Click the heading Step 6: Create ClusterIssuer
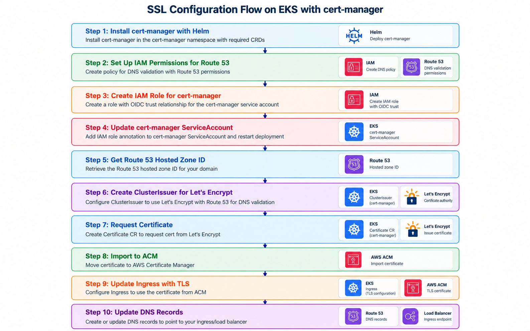 (x=159, y=193)
